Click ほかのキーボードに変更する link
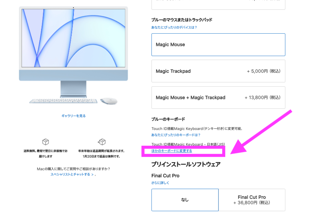316x216 pixels. point(172,151)
